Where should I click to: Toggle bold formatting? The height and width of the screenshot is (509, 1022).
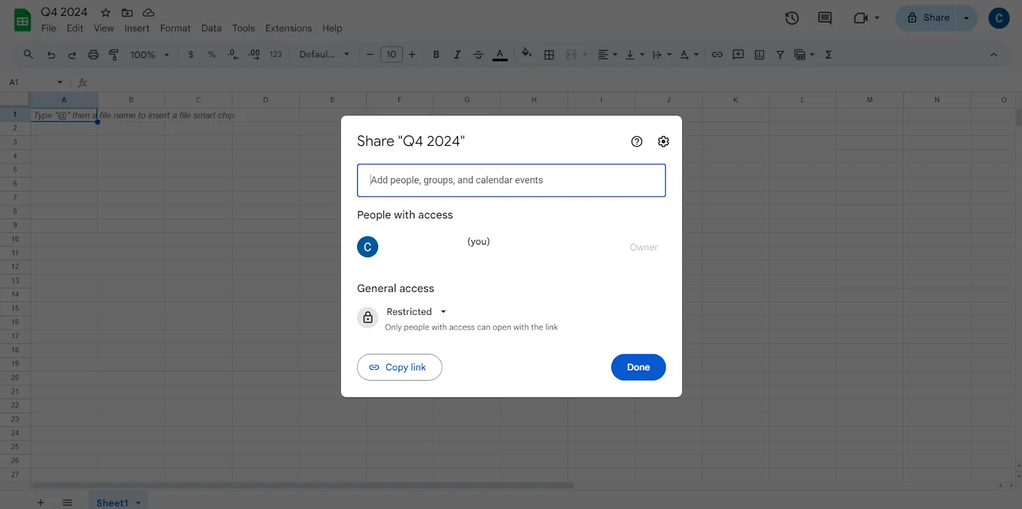pyautogui.click(x=436, y=55)
